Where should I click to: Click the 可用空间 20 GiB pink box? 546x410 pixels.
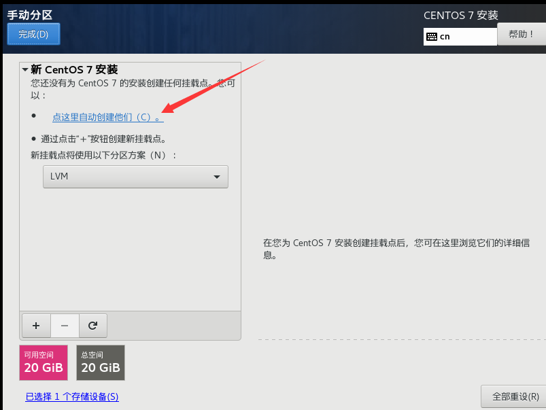click(x=44, y=362)
